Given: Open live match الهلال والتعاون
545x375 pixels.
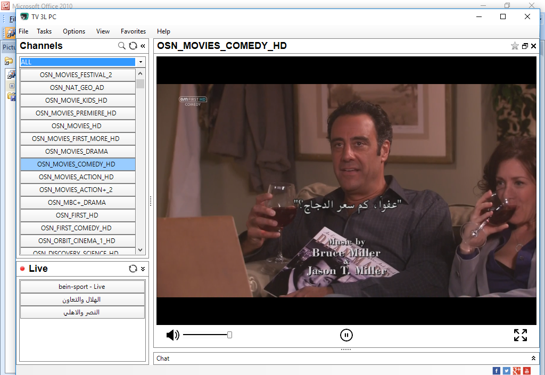Looking at the screenshot, I should click(82, 299).
